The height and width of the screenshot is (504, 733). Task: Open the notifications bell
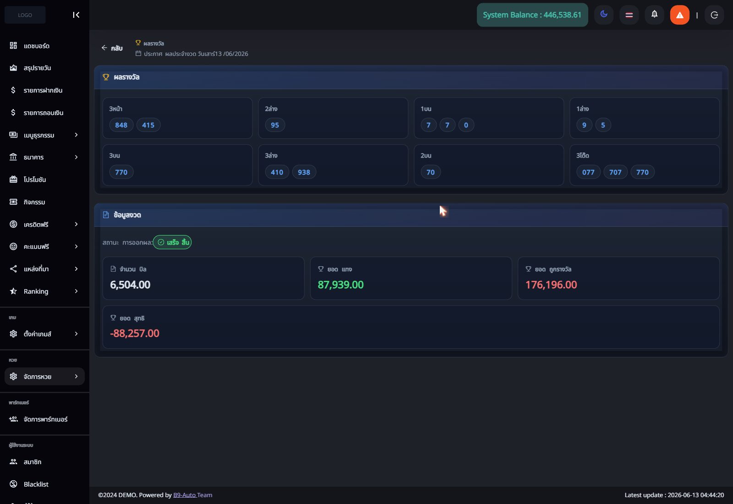[x=654, y=15]
